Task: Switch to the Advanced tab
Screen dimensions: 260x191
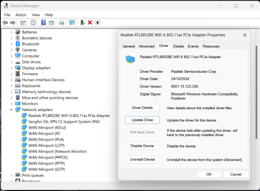Action: [x=147, y=46]
